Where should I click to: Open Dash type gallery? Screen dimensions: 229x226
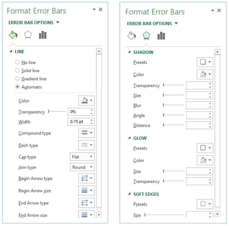[86, 145]
